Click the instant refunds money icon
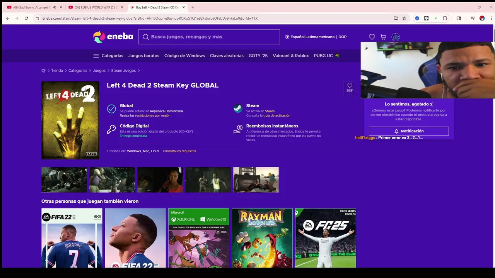Viewport: 495px width, 278px height. pos(238,129)
